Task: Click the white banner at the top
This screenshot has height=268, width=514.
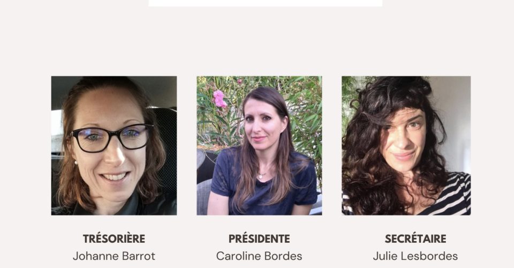Action: tap(265, 3)
